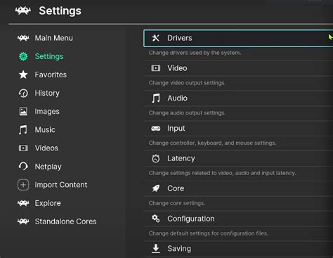Open Explore section
Viewport: 333px width, 258px height.
pyautogui.click(x=48, y=203)
